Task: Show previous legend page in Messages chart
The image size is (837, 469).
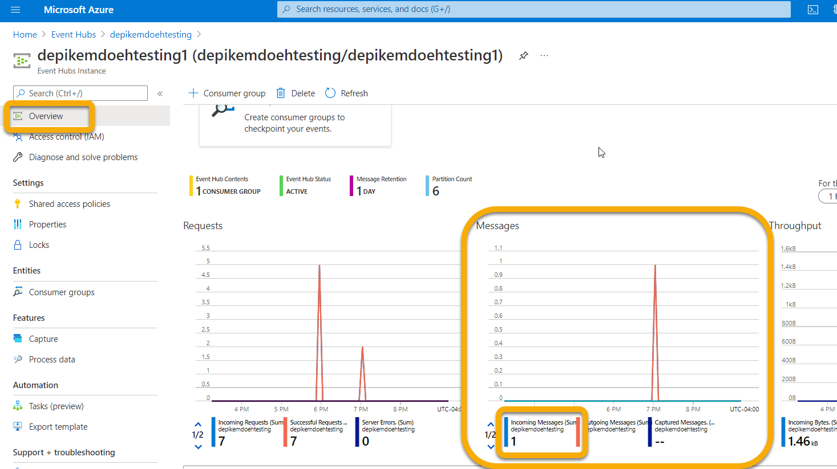Action: [x=491, y=425]
